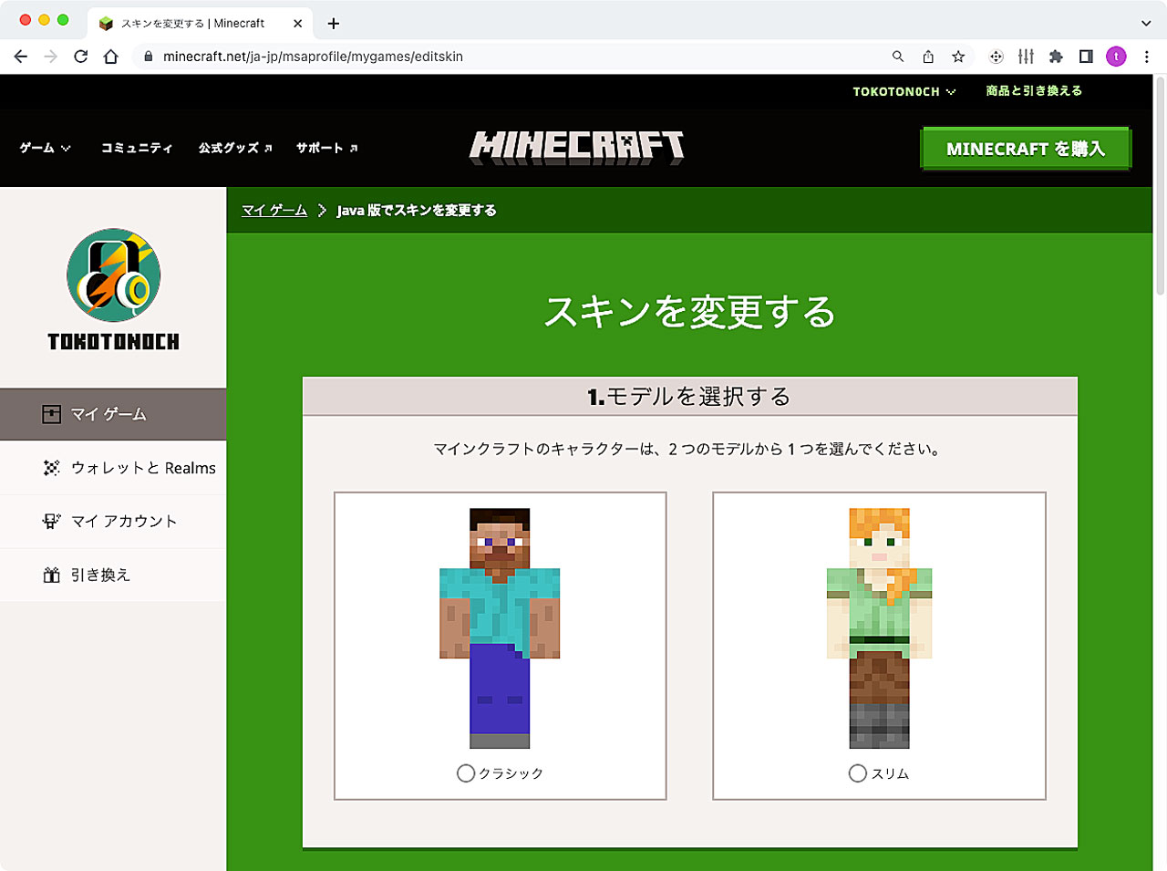Open the TOKOTONOCH account dropdown
The image size is (1167, 871).
coord(904,91)
